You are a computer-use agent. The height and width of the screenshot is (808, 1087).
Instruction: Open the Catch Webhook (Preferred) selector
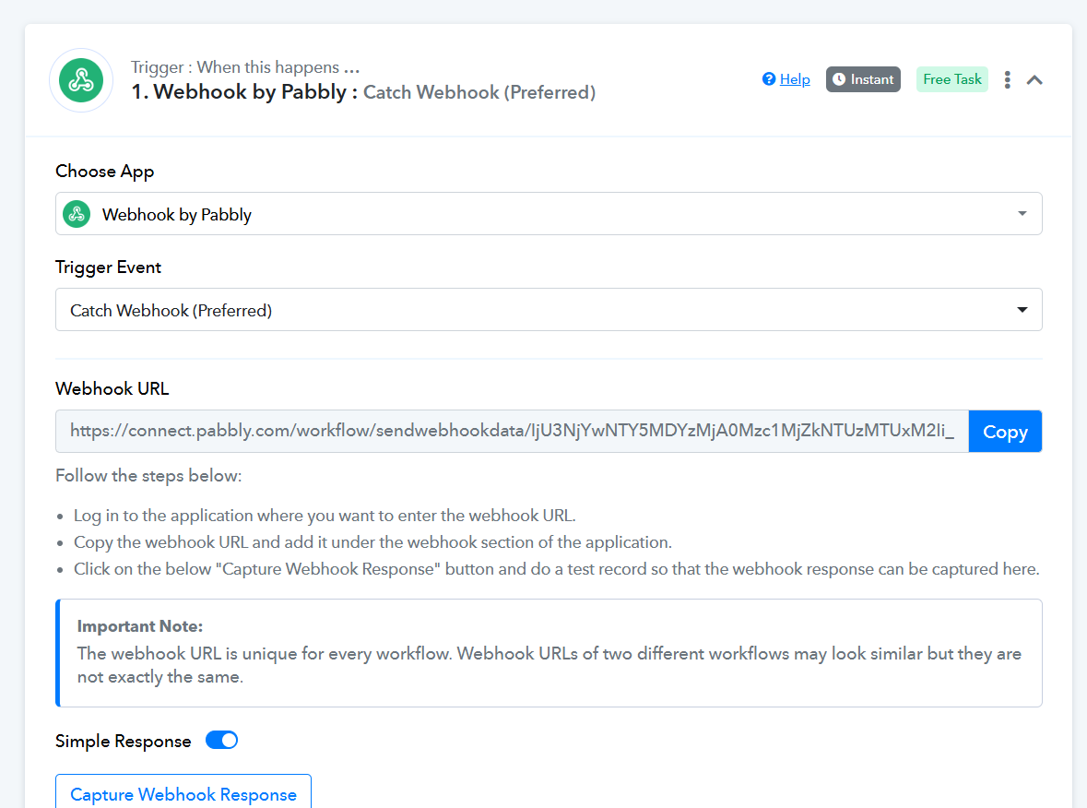click(x=549, y=309)
